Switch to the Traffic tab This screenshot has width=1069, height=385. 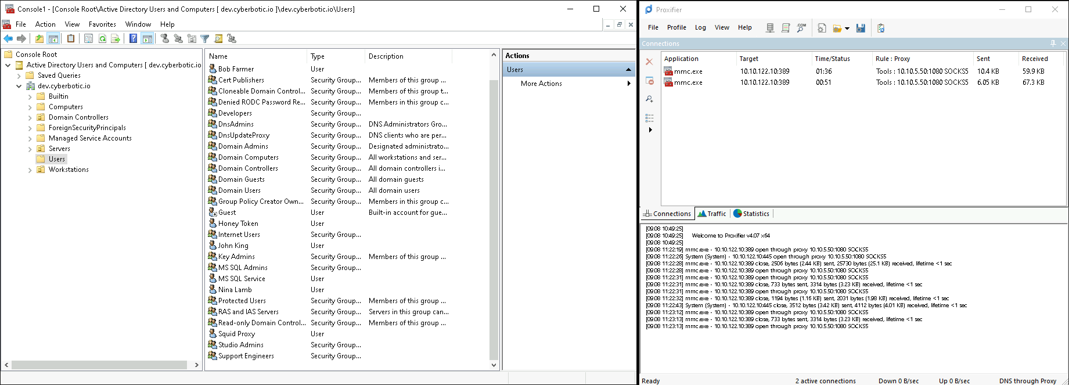coord(712,214)
